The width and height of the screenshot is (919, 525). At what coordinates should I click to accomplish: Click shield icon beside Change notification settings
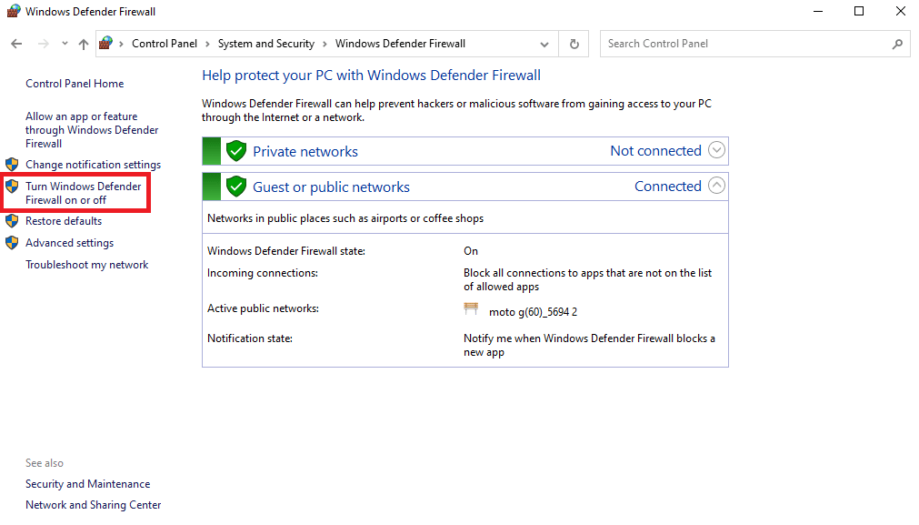[x=12, y=165]
